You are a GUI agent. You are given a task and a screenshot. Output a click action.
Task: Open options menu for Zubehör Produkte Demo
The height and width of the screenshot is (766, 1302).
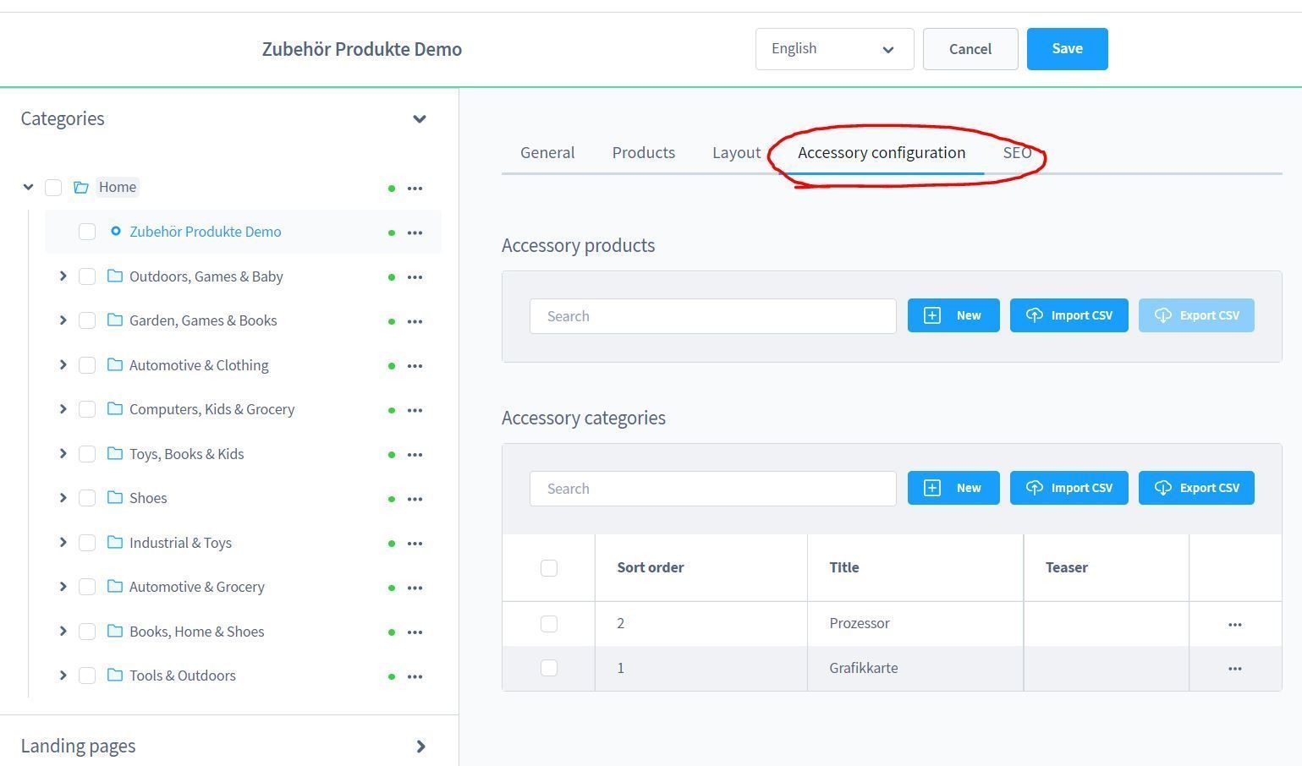pos(415,233)
